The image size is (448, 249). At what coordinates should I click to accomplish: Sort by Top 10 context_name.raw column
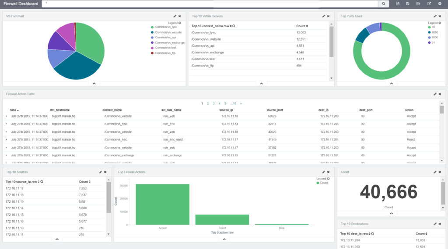pyautogui.click(x=211, y=26)
